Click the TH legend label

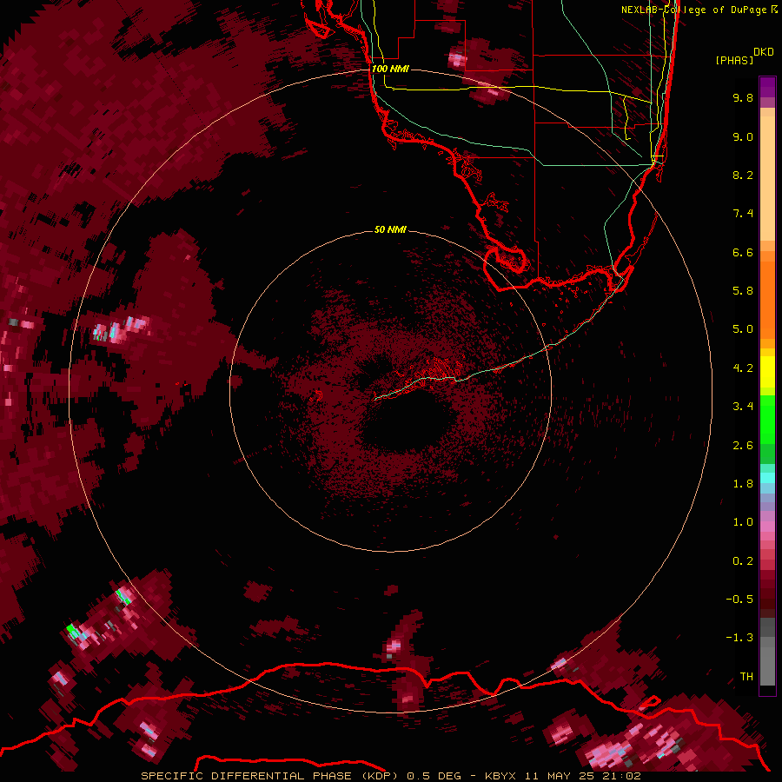point(746,677)
